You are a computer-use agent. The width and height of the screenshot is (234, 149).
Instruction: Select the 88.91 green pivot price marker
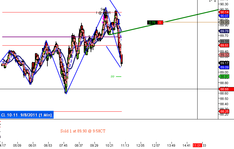[x=224, y=77]
